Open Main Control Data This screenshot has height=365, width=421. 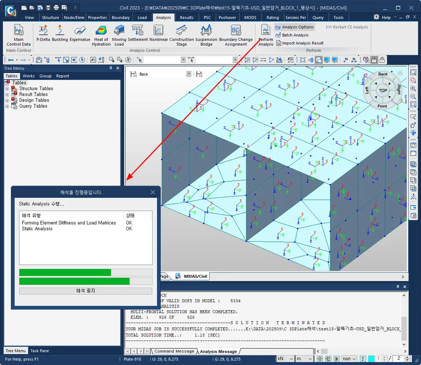click(x=19, y=35)
